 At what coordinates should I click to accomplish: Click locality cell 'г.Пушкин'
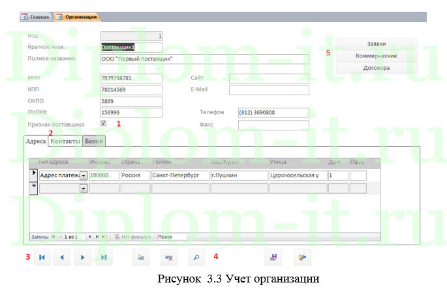239,175
